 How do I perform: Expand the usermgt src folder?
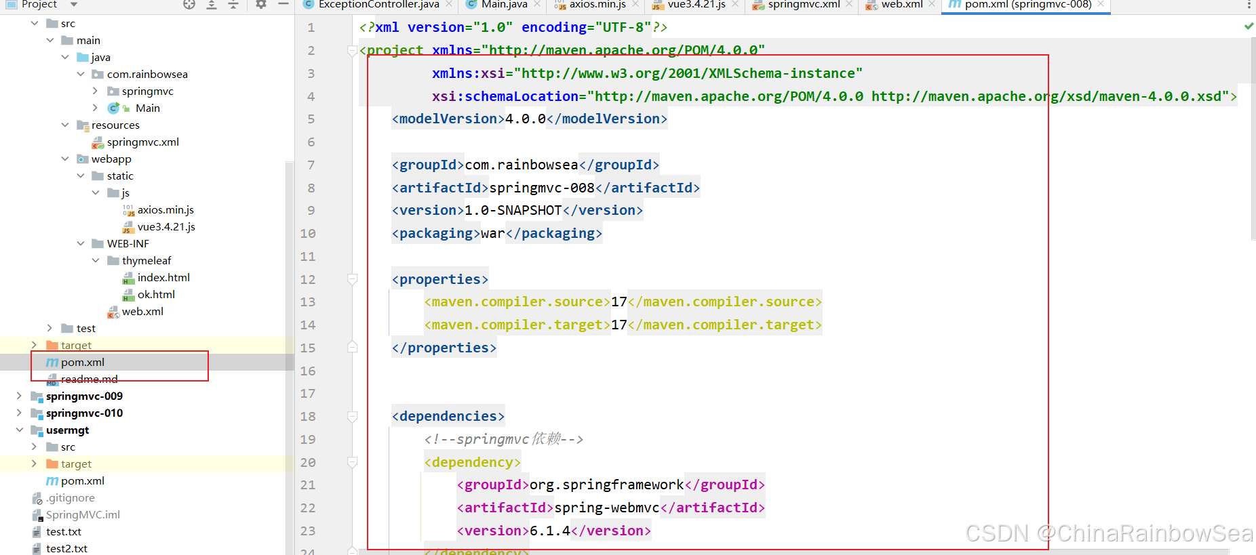click(35, 447)
